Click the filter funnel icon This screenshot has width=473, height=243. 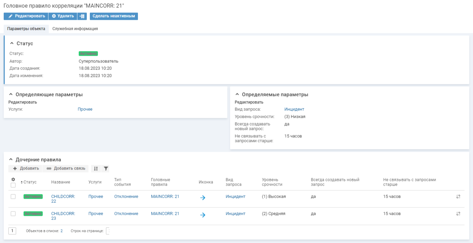pyautogui.click(x=106, y=168)
